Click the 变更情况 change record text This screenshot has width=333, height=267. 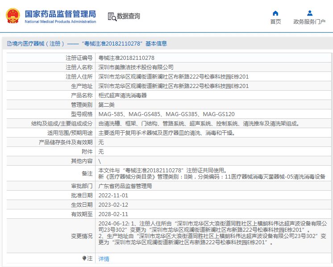(x=212, y=233)
